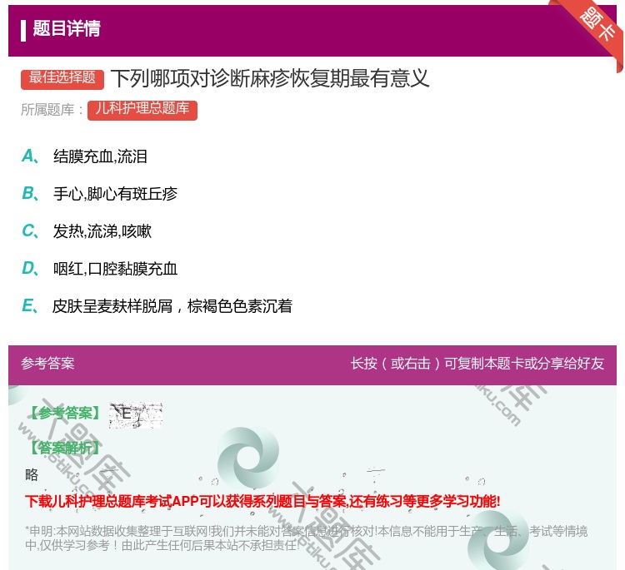Click the 最佳选择题 question type badge

pos(62,79)
